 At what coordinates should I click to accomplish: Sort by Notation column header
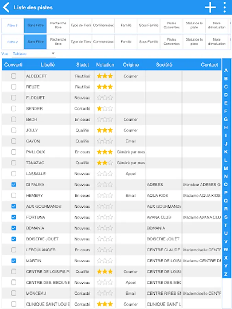point(105,65)
